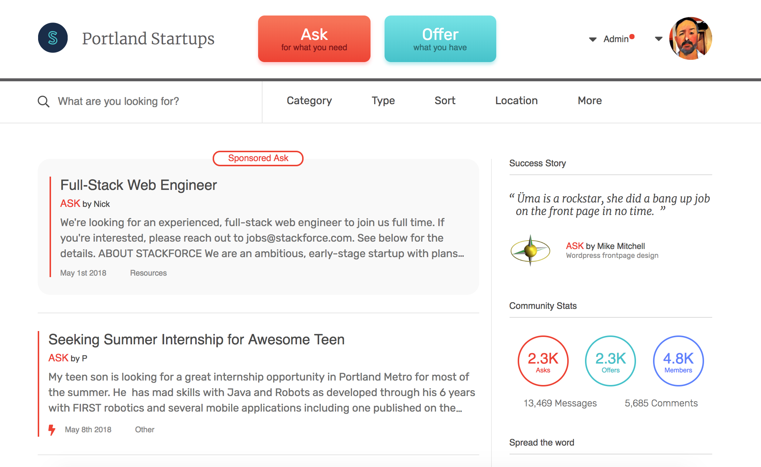Open the More menu
Image resolution: width=761 pixels, height=467 pixels.
coord(589,100)
